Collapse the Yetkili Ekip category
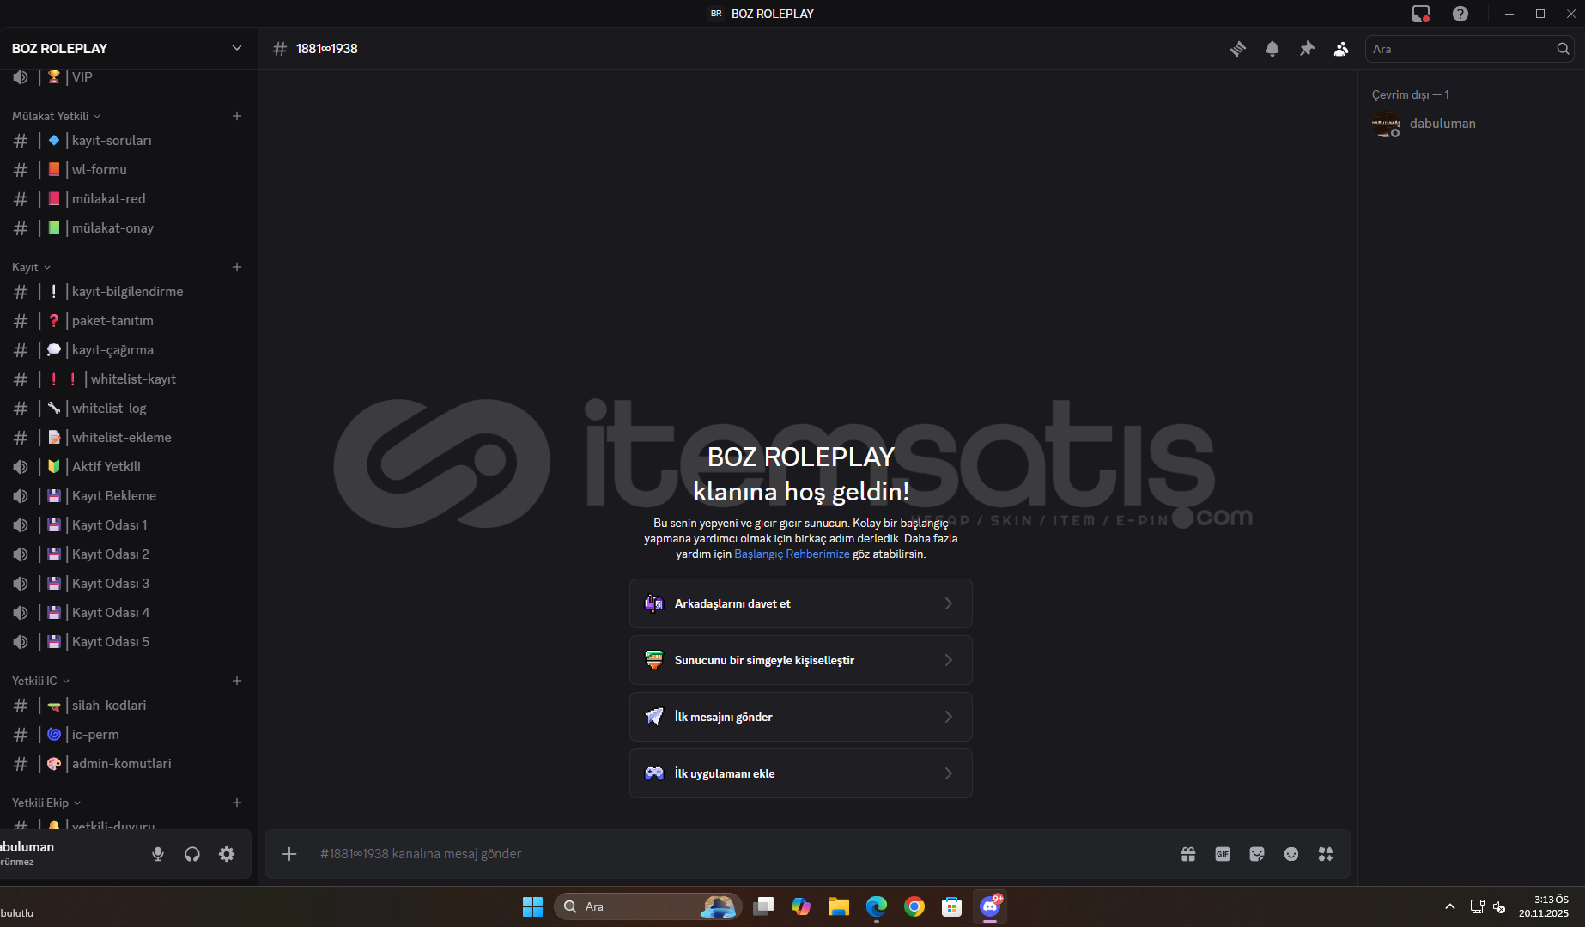 tap(46, 803)
